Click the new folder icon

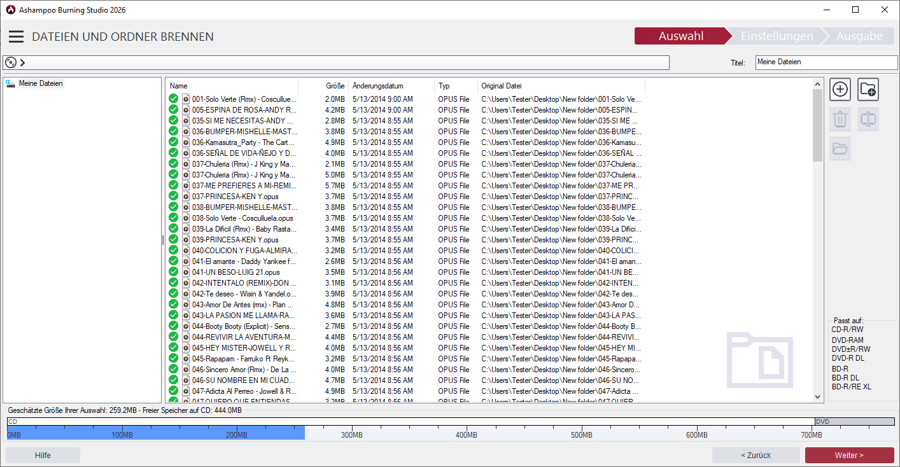pos(868,90)
